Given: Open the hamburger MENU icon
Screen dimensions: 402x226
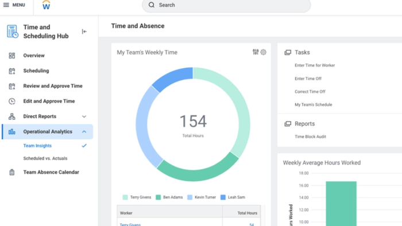Looking at the screenshot, I should pos(6,5).
